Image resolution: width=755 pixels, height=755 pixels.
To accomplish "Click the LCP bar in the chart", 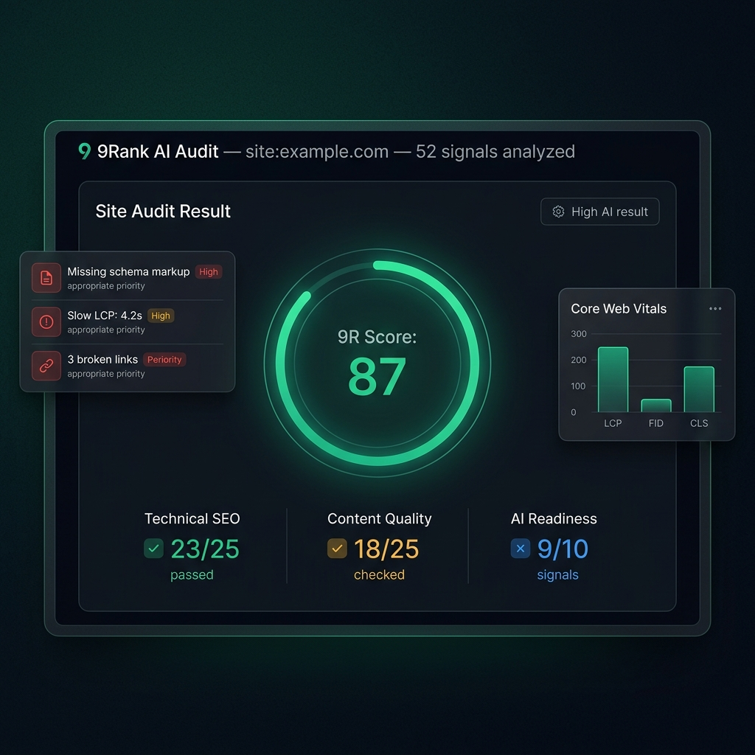I will pos(613,380).
